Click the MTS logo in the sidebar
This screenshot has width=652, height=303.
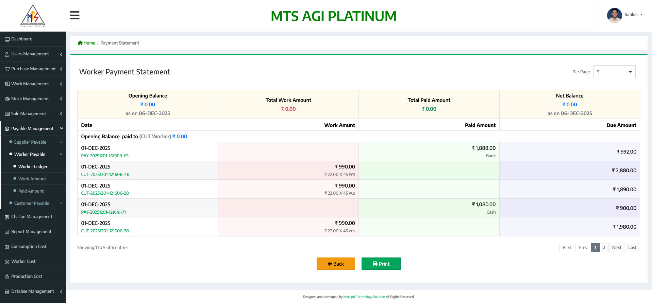(x=33, y=16)
